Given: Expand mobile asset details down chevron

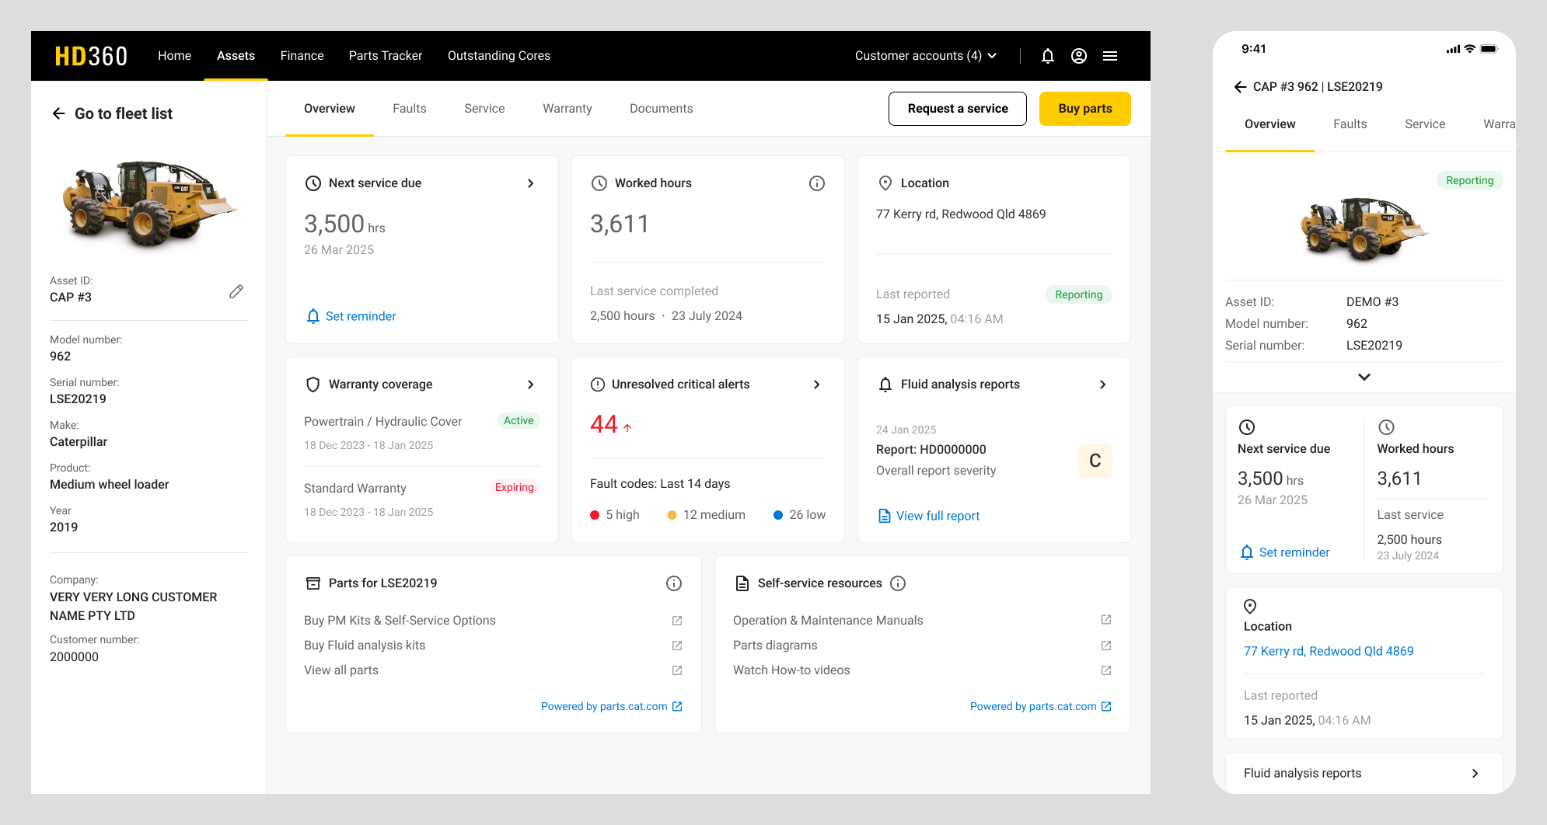Looking at the screenshot, I should pyautogui.click(x=1364, y=377).
